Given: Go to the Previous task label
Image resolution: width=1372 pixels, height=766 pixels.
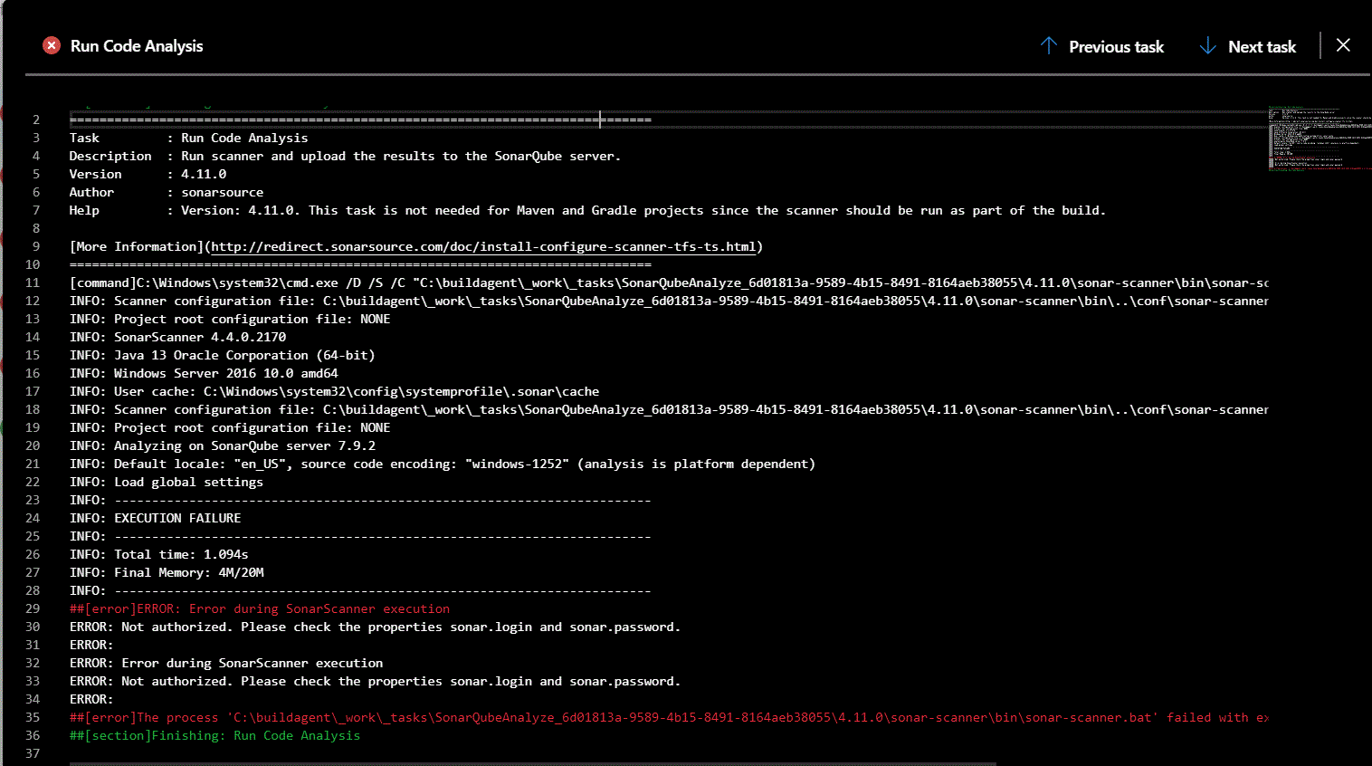Looking at the screenshot, I should click(1116, 47).
